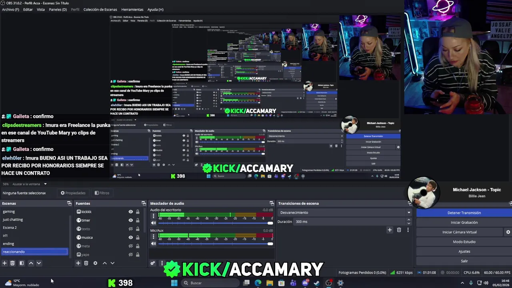The height and width of the screenshot is (288, 512).
Task: Move the source up in Fuentes list
Action: pos(105,263)
